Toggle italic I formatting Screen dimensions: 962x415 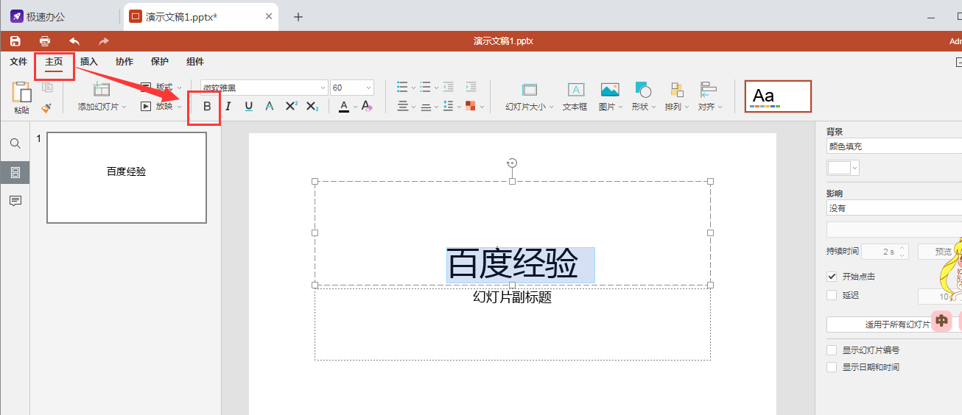pos(228,107)
